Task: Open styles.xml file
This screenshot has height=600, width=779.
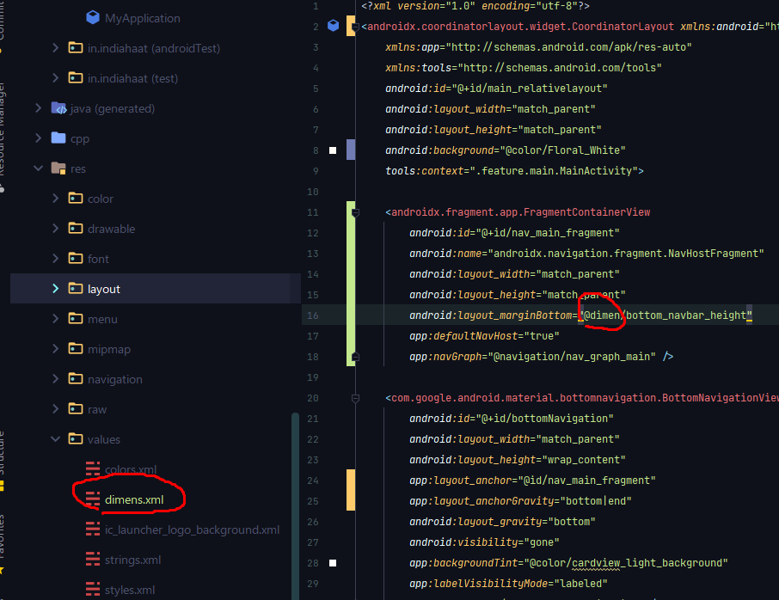Action: click(130, 590)
